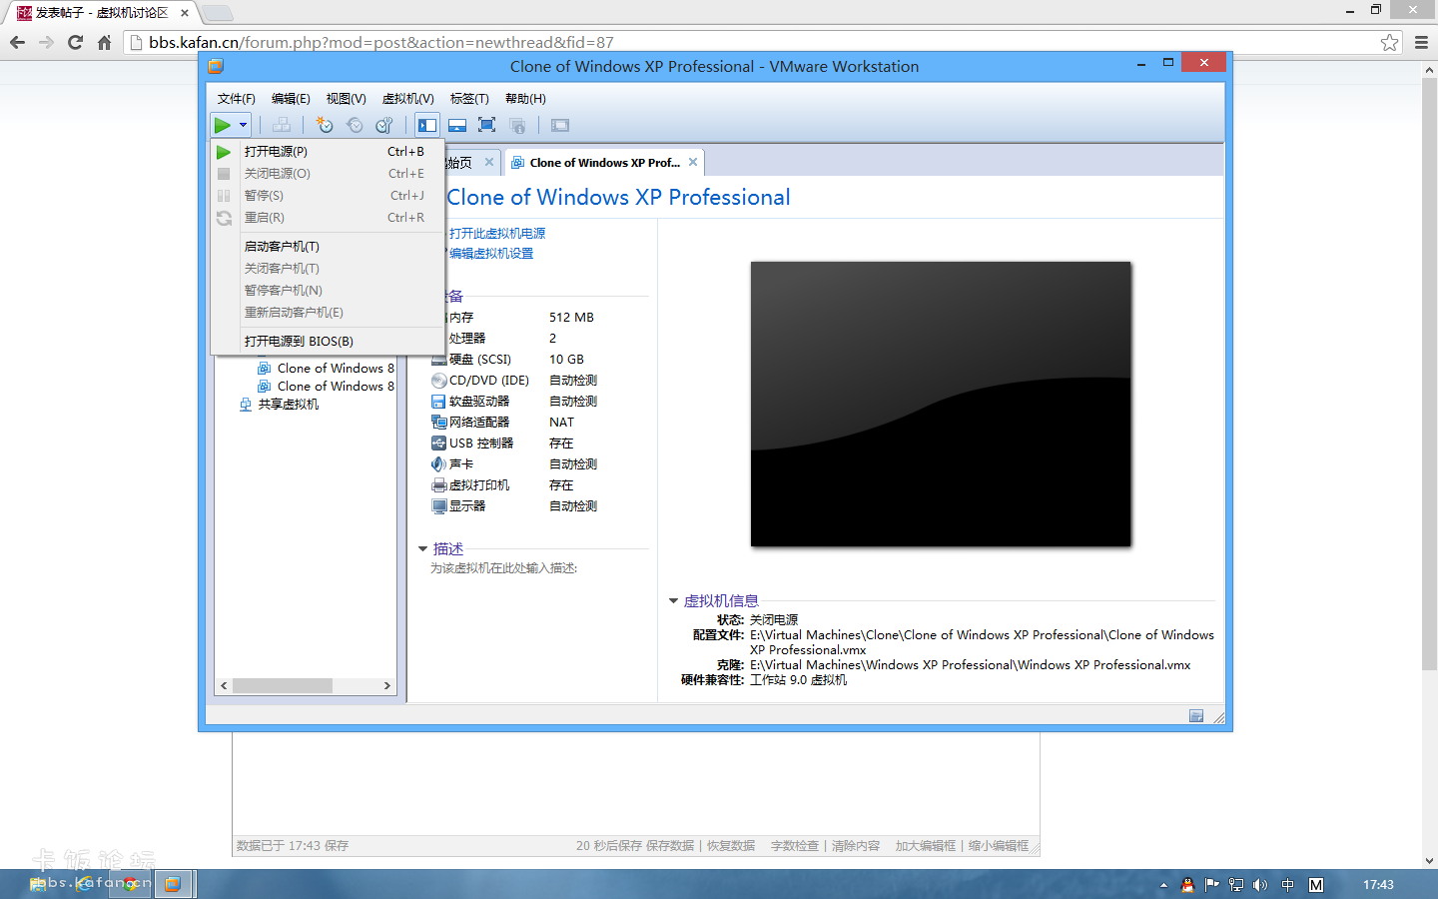Image resolution: width=1438 pixels, height=899 pixels.
Task: Open the 帮助(H) menu
Action: pyautogui.click(x=525, y=99)
